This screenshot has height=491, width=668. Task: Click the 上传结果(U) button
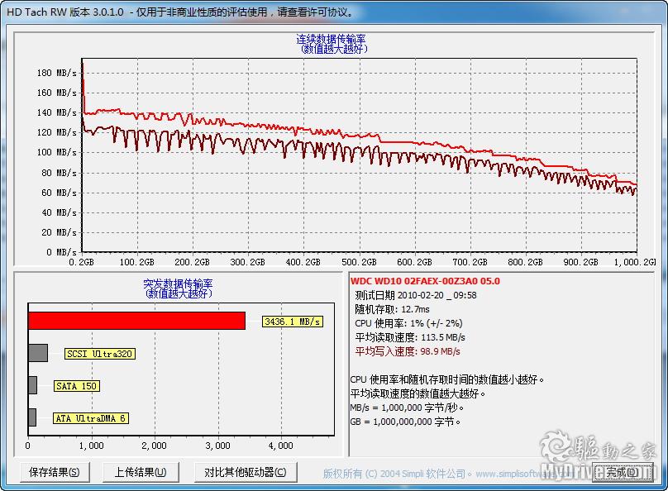tap(141, 472)
